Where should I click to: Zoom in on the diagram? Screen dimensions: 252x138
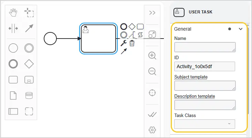pyautogui.click(x=152, y=56)
